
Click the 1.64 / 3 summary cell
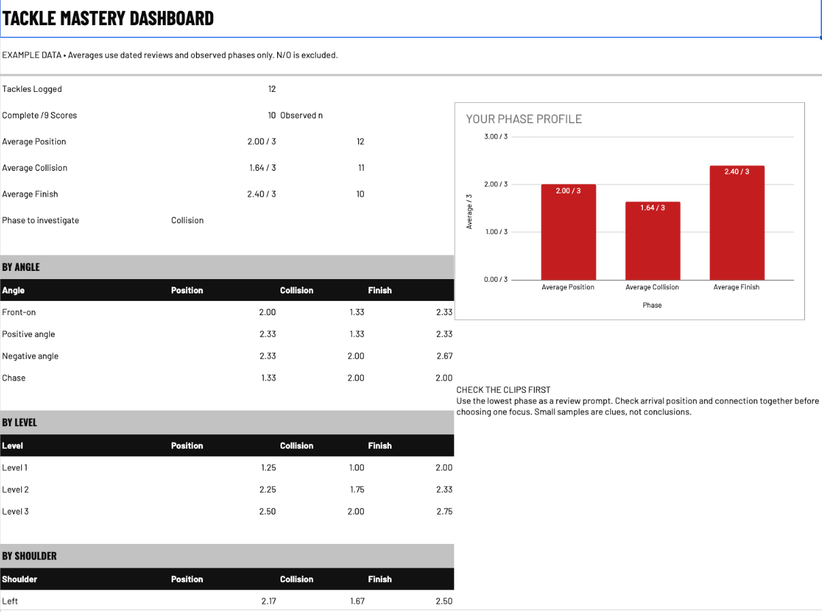[262, 168]
